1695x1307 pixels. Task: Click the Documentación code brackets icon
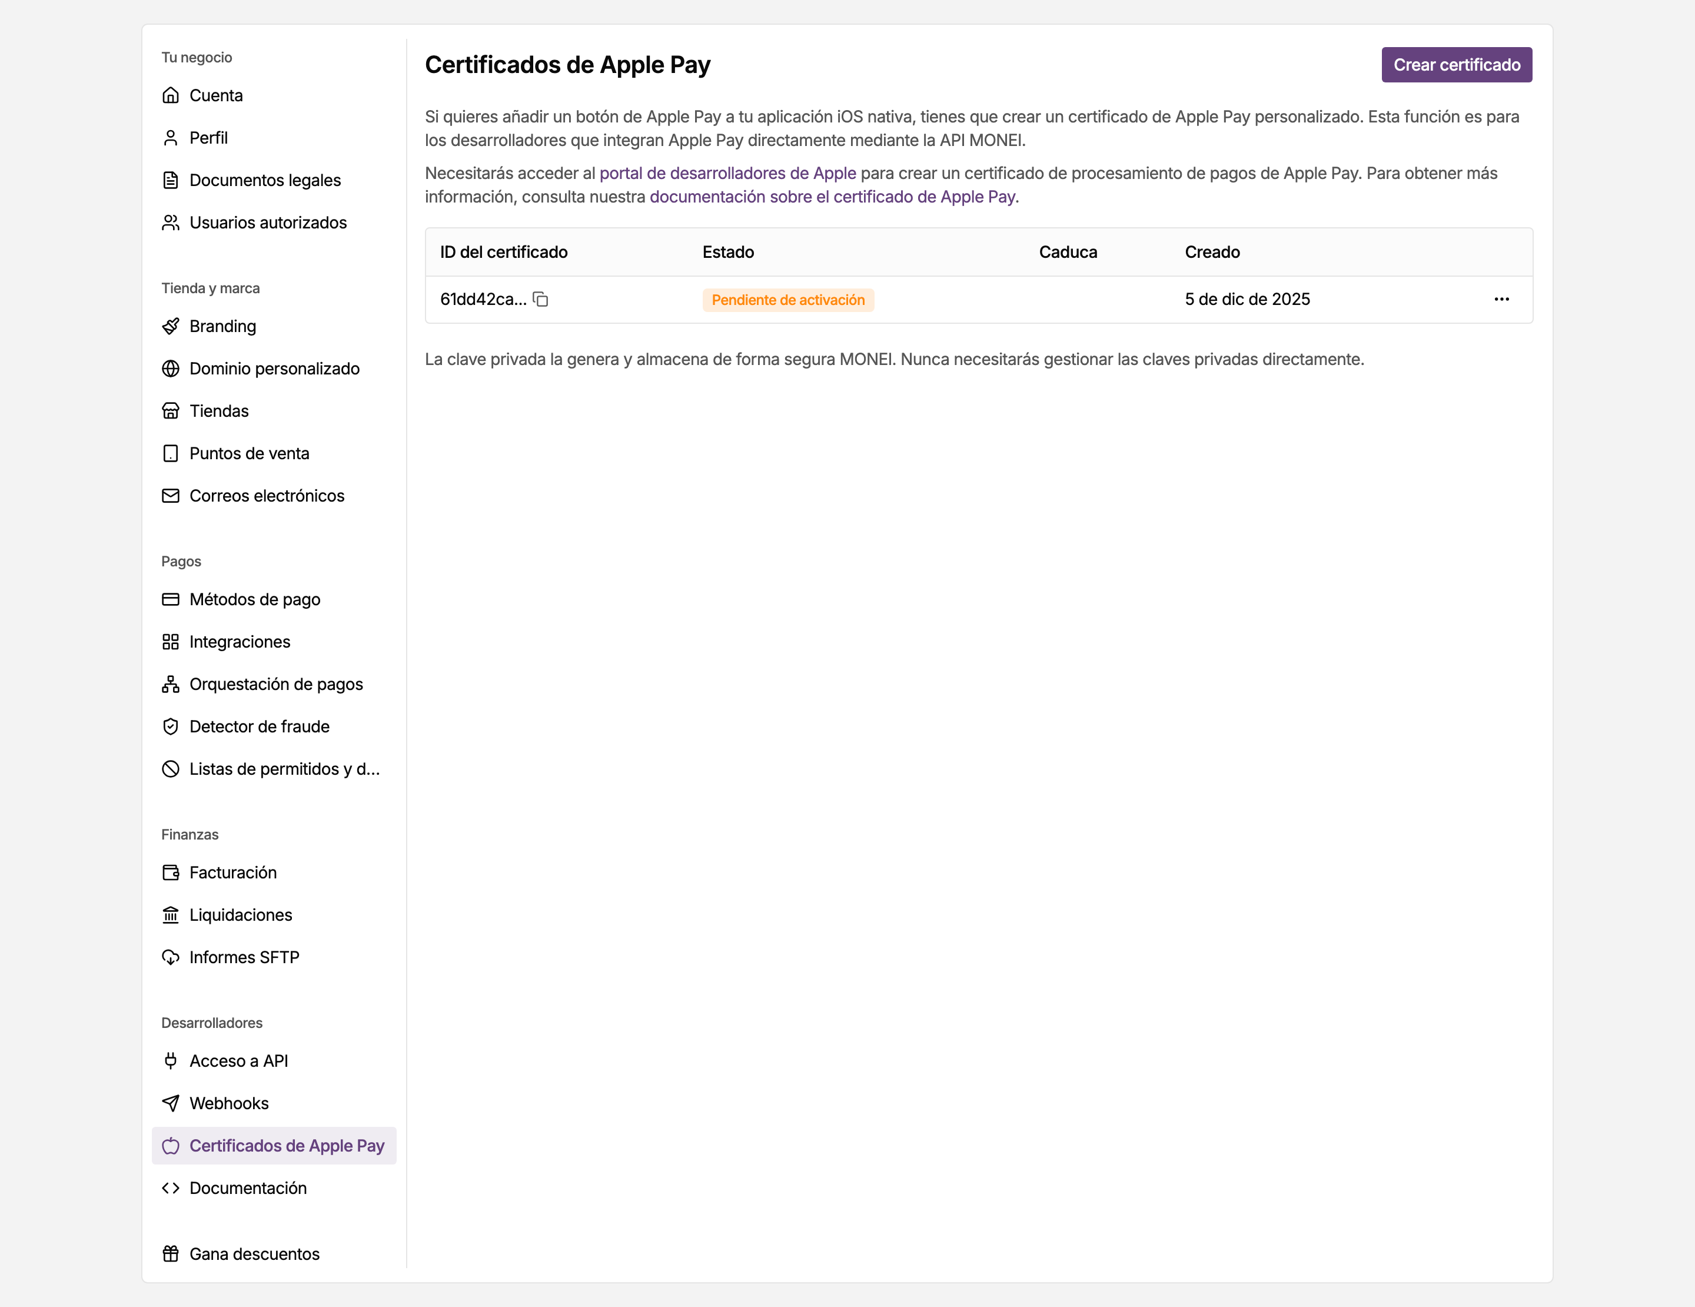(x=171, y=1188)
